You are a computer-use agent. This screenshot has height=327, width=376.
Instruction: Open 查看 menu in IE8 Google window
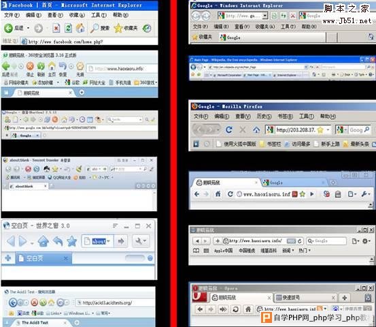pyautogui.click(x=242, y=27)
